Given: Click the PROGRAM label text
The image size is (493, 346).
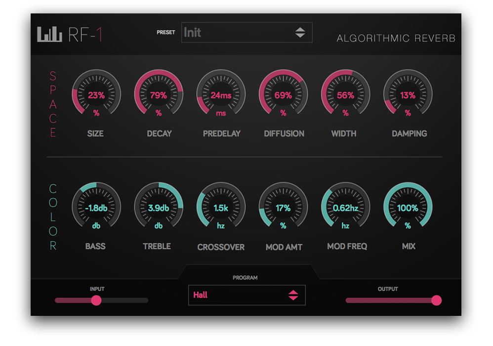Looking at the screenshot, I should [x=245, y=278].
